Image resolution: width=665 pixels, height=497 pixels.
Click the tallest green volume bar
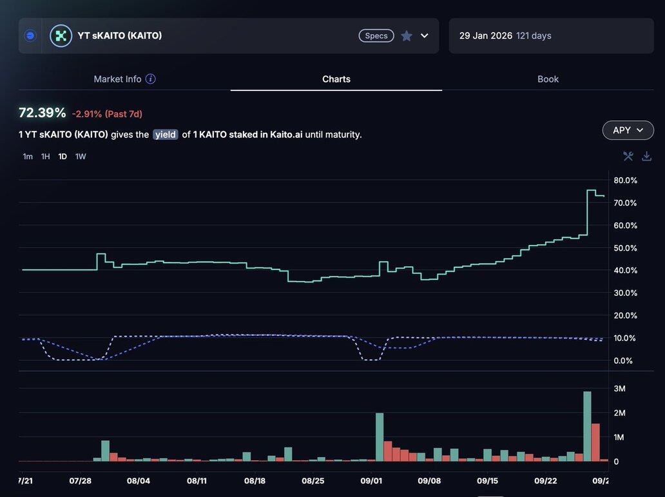pos(587,426)
